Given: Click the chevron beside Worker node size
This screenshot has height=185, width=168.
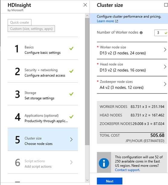Looking at the screenshot, I should [165, 49].
